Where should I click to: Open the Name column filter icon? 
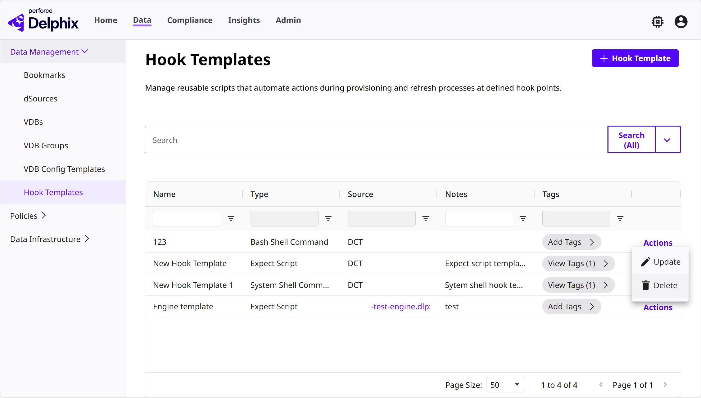pyautogui.click(x=231, y=218)
